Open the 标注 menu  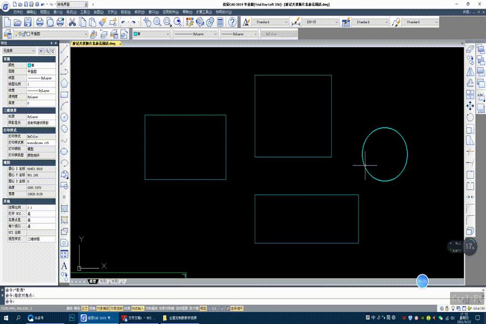125,11
